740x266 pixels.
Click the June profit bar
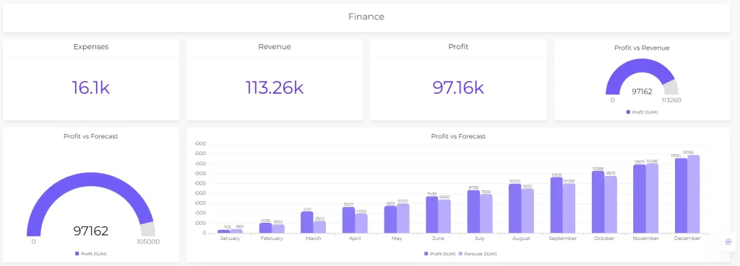pyautogui.click(x=432, y=215)
